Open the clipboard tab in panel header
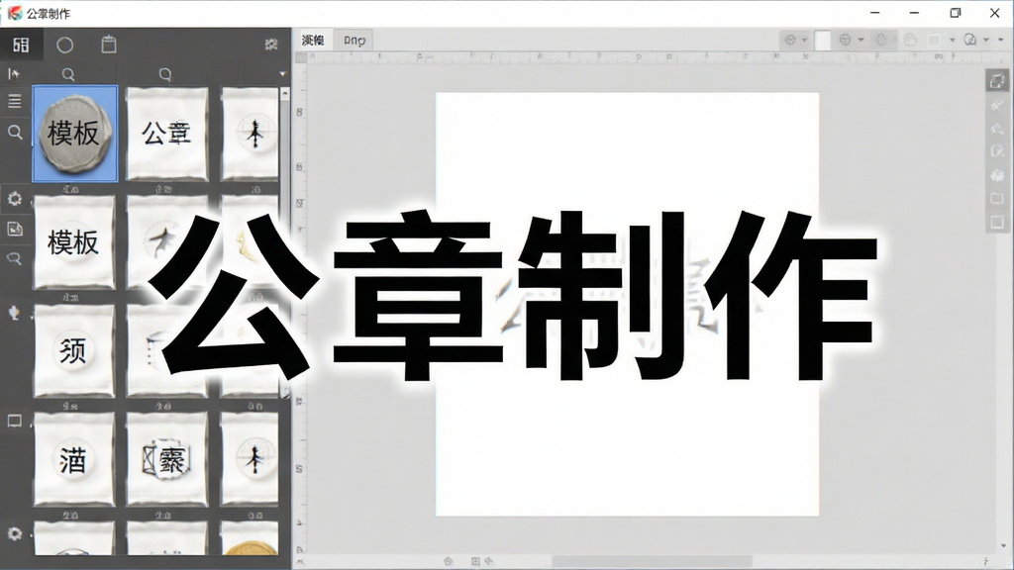The image size is (1014, 570). pos(109,44)
